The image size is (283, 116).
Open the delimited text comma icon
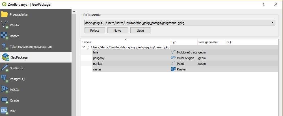pyautogui.click(x=5, y=47)
